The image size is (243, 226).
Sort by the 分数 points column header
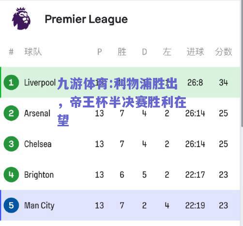[224, 52]
